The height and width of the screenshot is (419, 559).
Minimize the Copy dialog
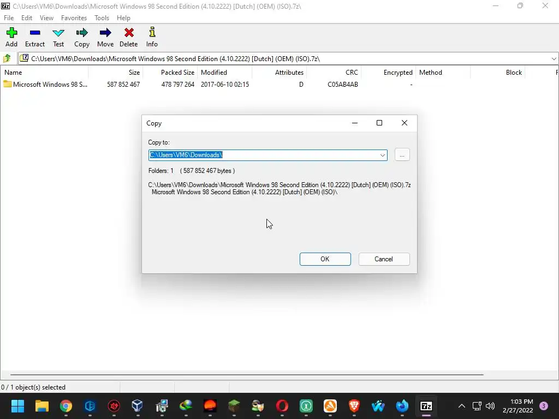(x=355, y=123)
